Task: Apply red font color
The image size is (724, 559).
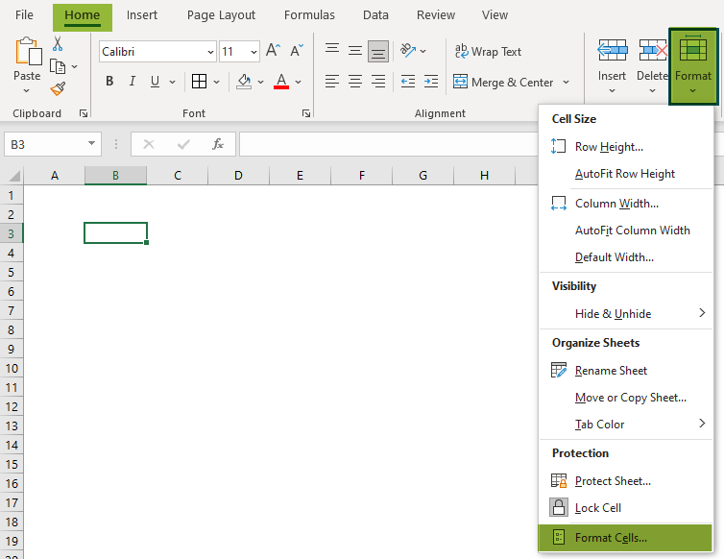Action: (281, 82)
